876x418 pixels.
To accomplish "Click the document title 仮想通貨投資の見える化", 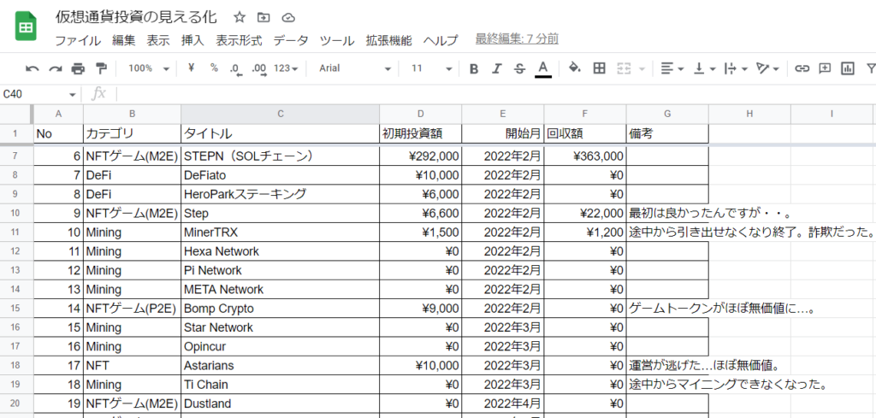I will (136, 17).
